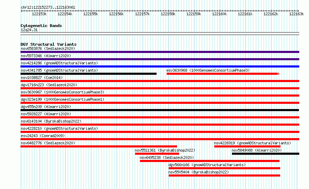
Task: Click the right arrowhead of the ruler
Action: [x=298, y=11]
